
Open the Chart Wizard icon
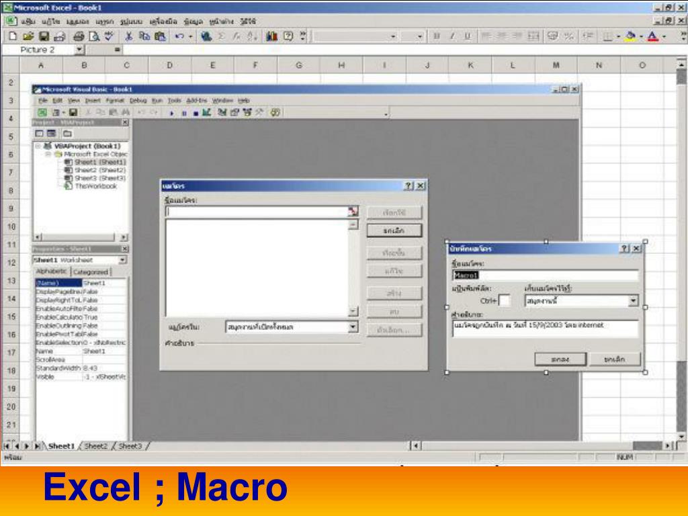[272, 36]
